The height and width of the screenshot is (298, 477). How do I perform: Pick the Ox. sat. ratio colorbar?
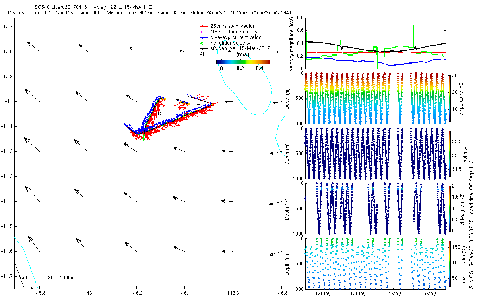tap(450, 263)
